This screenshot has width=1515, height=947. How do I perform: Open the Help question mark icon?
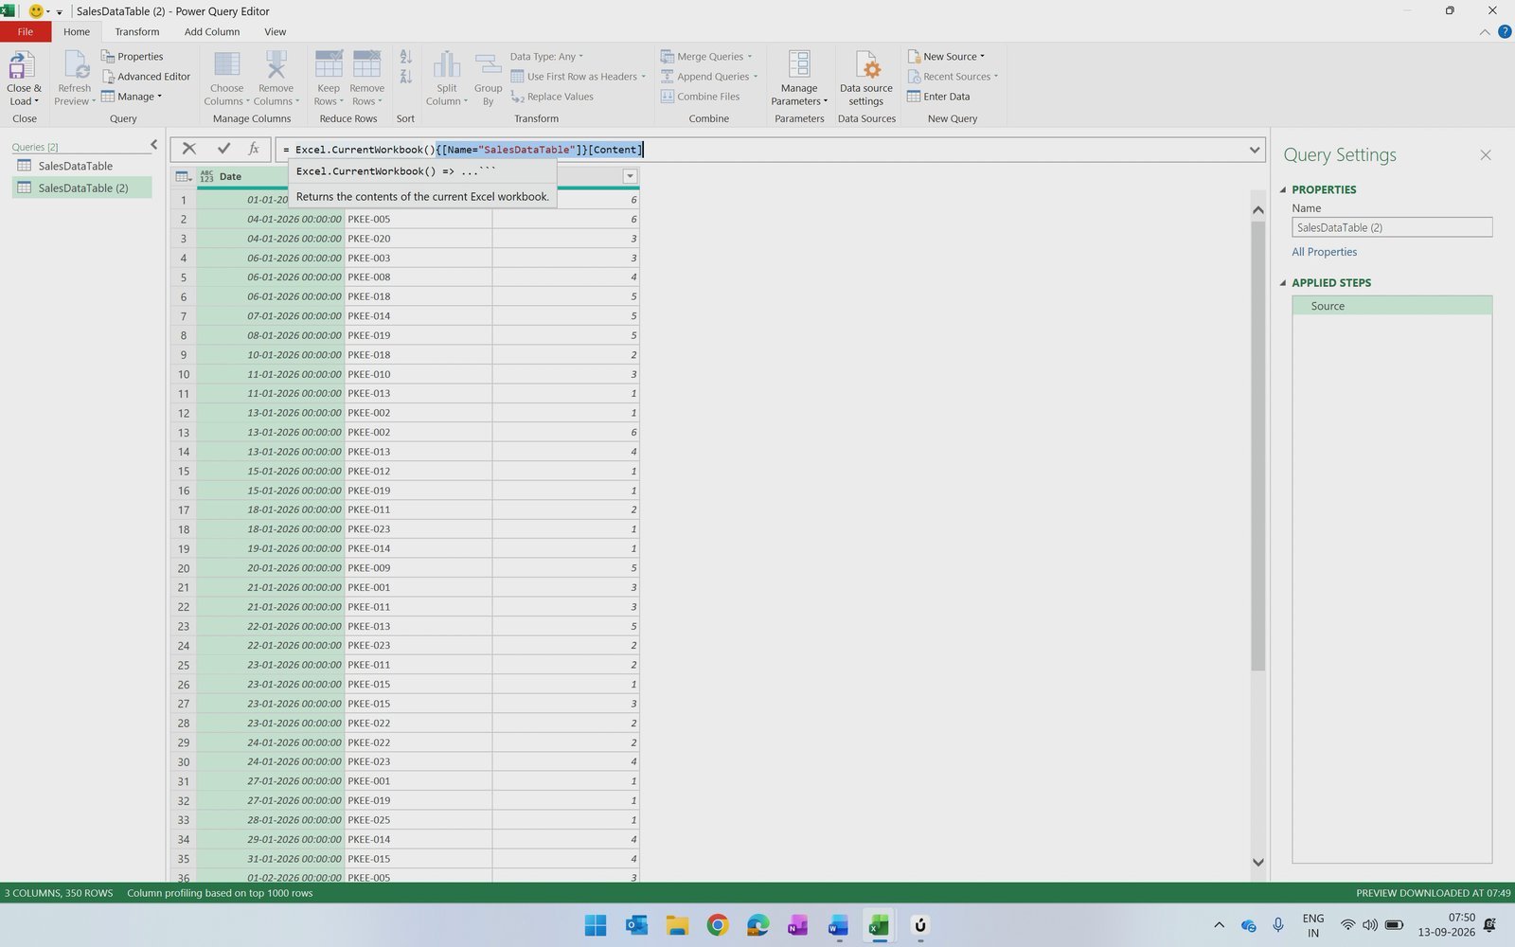coord(1504,32)
